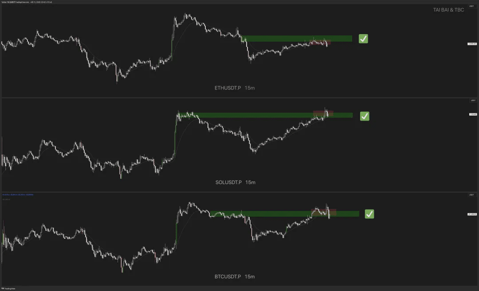Click ETH current price label on price axis

pyautogui.click(x=472, y=44)
